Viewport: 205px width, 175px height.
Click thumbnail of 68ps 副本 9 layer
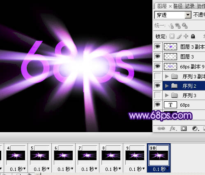(x=170, y=67)
